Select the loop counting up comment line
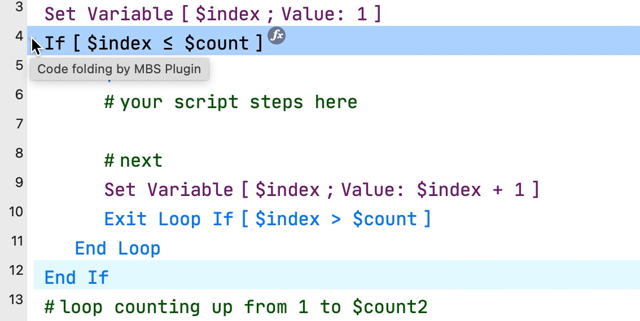 pyautogui.click(x=236, y=307)
